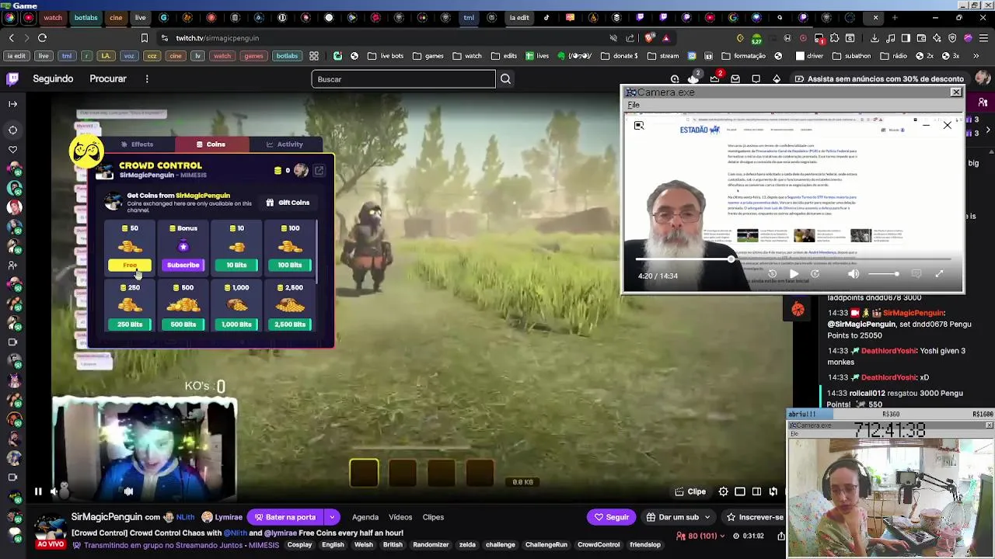Screen dimensions: 995x559
Task: Bookmark this page in address bar
Action: 144,37
